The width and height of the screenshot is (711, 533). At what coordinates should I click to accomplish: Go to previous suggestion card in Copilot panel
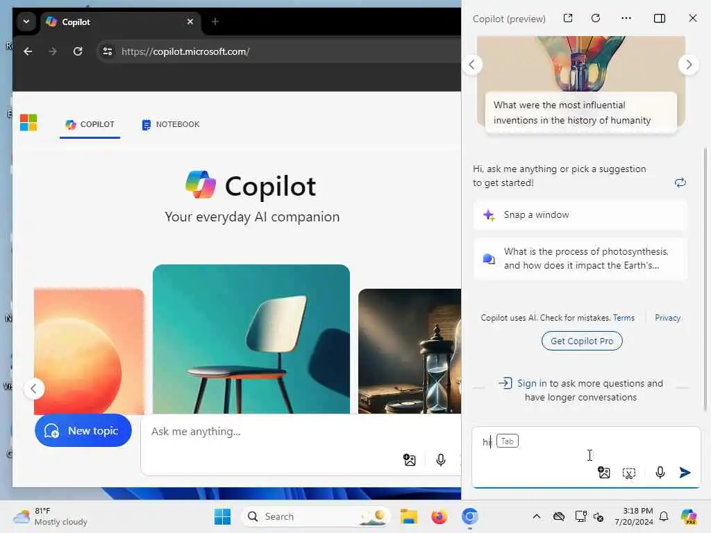pyautogui.click(x=472, y=65)
